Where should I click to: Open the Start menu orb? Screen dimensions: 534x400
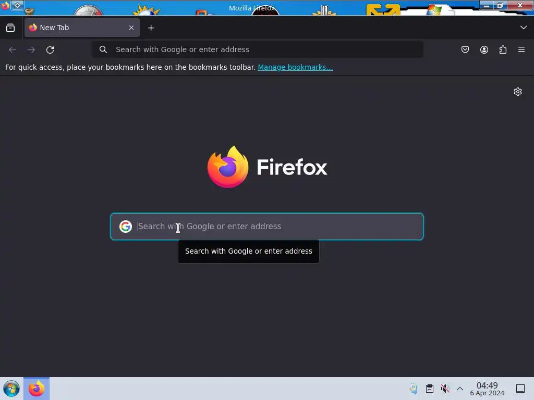11,389
